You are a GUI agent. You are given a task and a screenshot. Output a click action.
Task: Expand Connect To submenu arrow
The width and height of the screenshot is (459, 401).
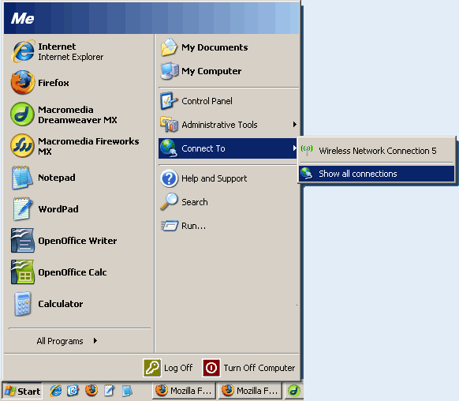pyautogui.click(x=295, y=148)
